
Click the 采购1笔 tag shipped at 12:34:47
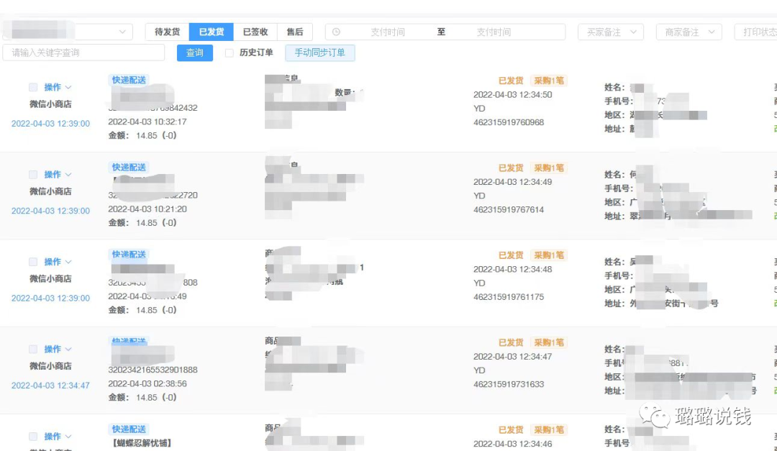[548, 342]
